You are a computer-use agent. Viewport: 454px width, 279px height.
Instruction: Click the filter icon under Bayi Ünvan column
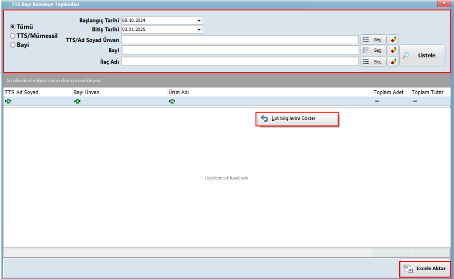[x=77, y=102]
